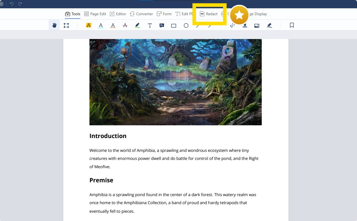This screenshot has width=357, height=221.
Task: Switch to the Converter tab
Action: point(141,14)
